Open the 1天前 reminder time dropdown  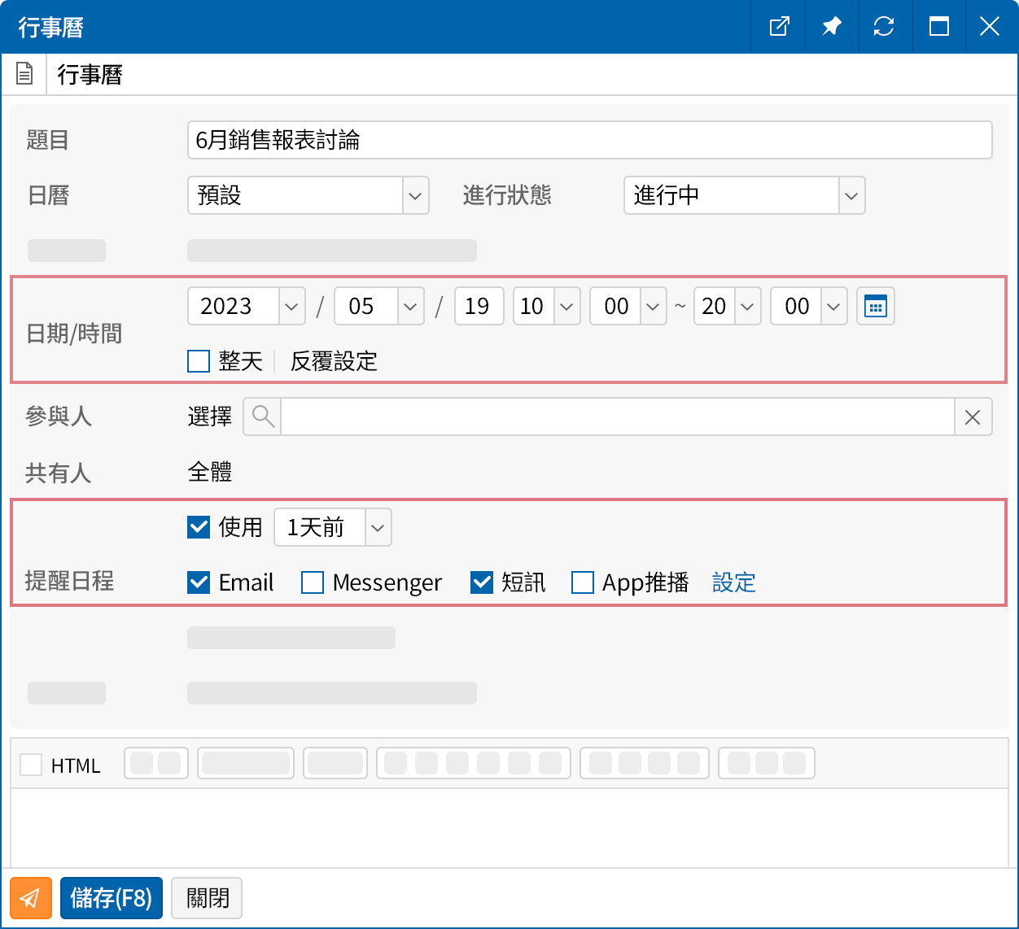(332, 527)
